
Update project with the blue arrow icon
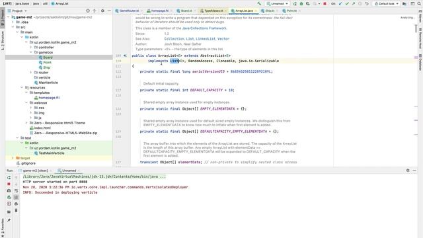340,4
